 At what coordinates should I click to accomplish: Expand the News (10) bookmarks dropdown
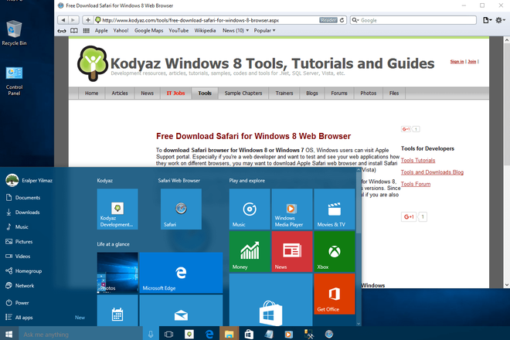point(236,31)
